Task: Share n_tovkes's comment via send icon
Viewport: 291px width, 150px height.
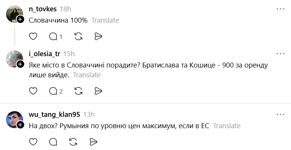Action: (x=98, y=37)
